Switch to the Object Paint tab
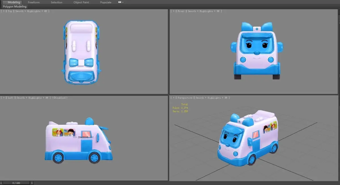Screen dimensions: 340x185 pos(81,2)
